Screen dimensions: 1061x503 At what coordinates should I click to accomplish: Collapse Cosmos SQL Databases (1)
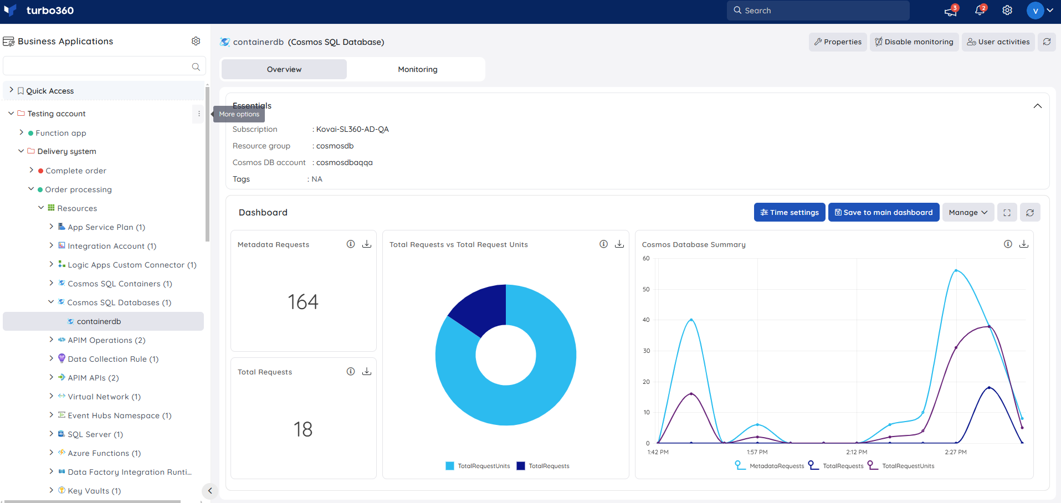51,302
